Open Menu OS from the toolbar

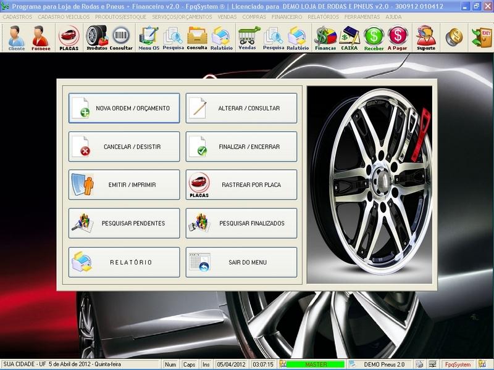pyautogui.click(x=148, y=38)
